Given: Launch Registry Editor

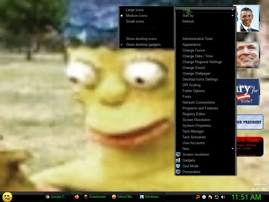Looking at the screenshot, I should coord(205,114).
